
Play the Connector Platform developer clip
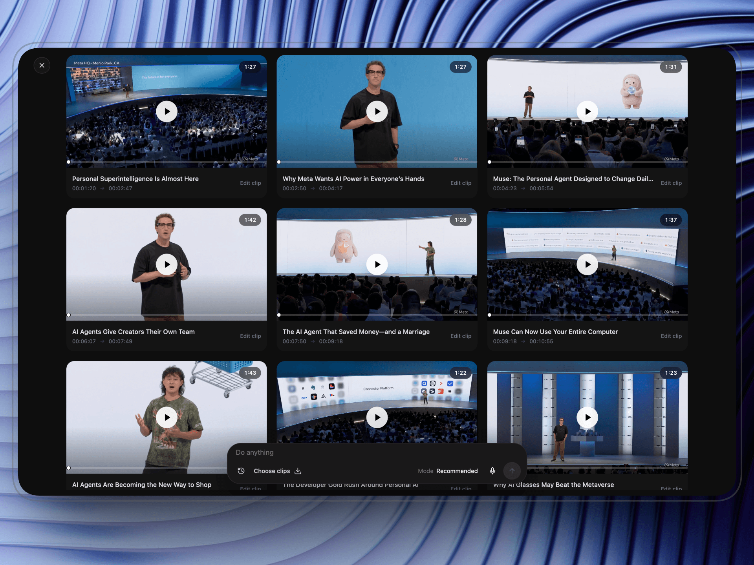(x=377, y=417)
